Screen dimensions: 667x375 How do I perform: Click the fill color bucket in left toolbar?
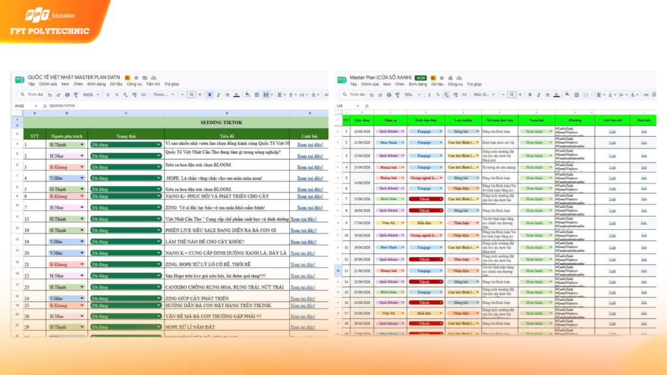tap(248, 95)
